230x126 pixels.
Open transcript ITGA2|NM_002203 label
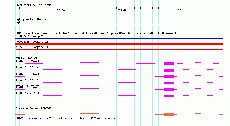click(x=27, y=61)
